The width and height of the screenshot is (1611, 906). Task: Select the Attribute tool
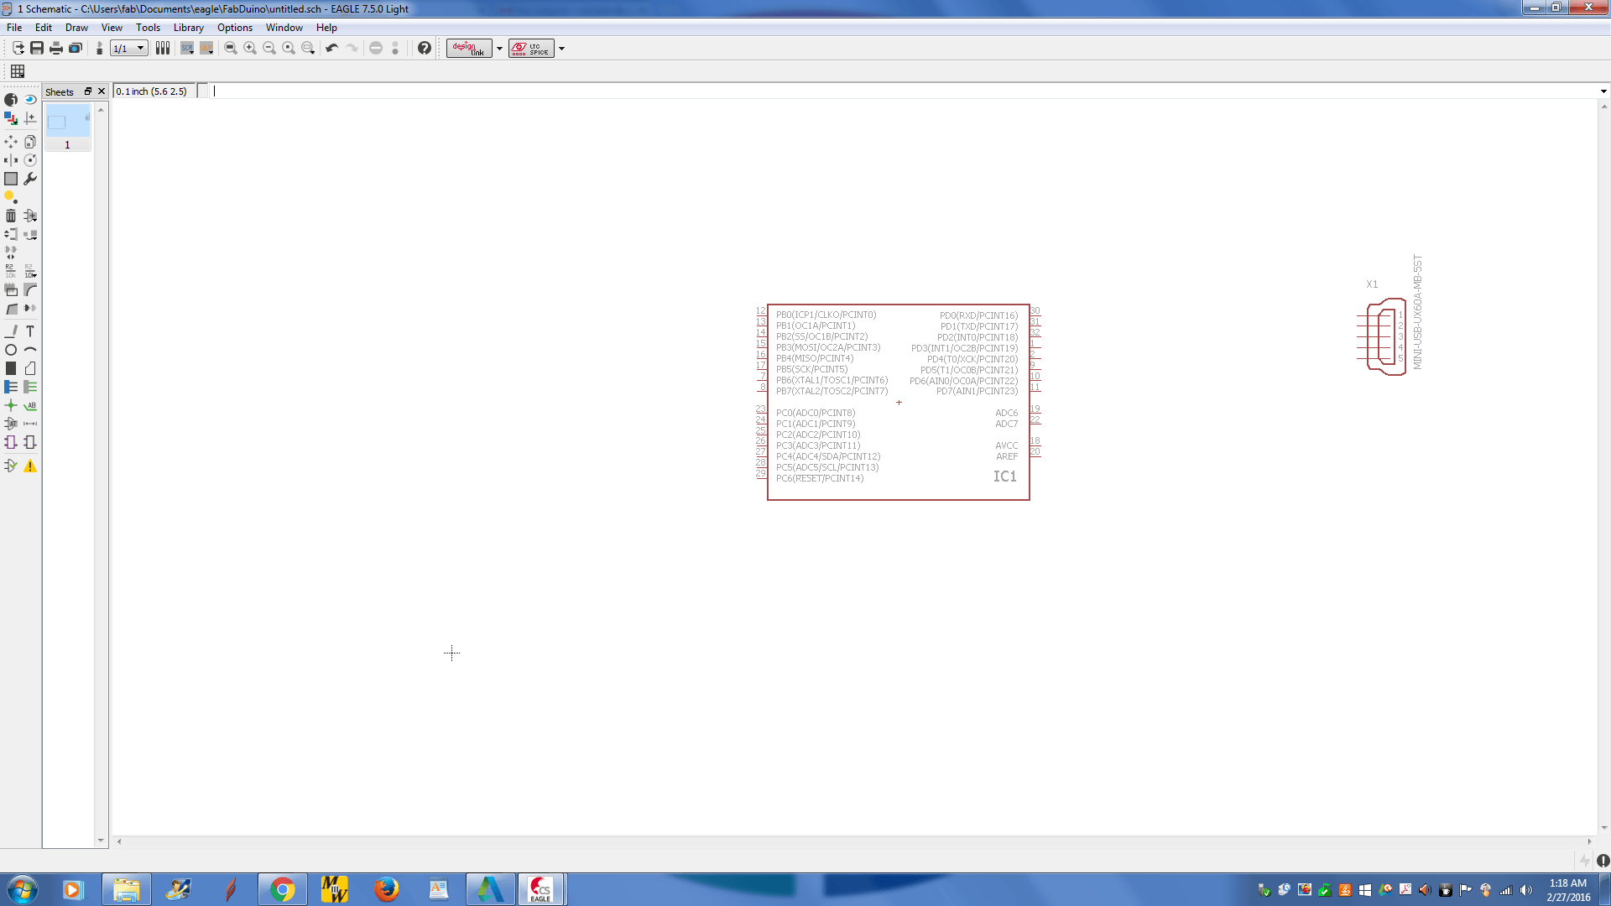(x=11, y=424)
